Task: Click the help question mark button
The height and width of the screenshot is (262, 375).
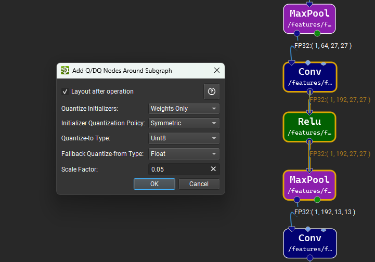Action: click(211, 91)
